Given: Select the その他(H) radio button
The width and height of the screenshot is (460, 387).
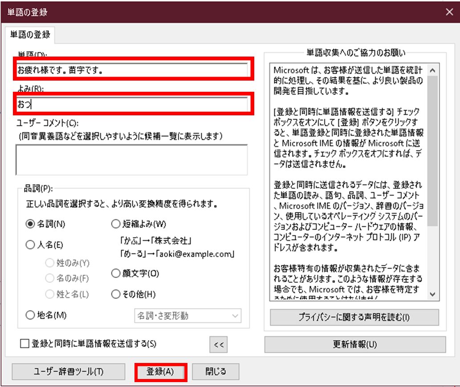Looking at the screenshot, I should pos(116,294).
